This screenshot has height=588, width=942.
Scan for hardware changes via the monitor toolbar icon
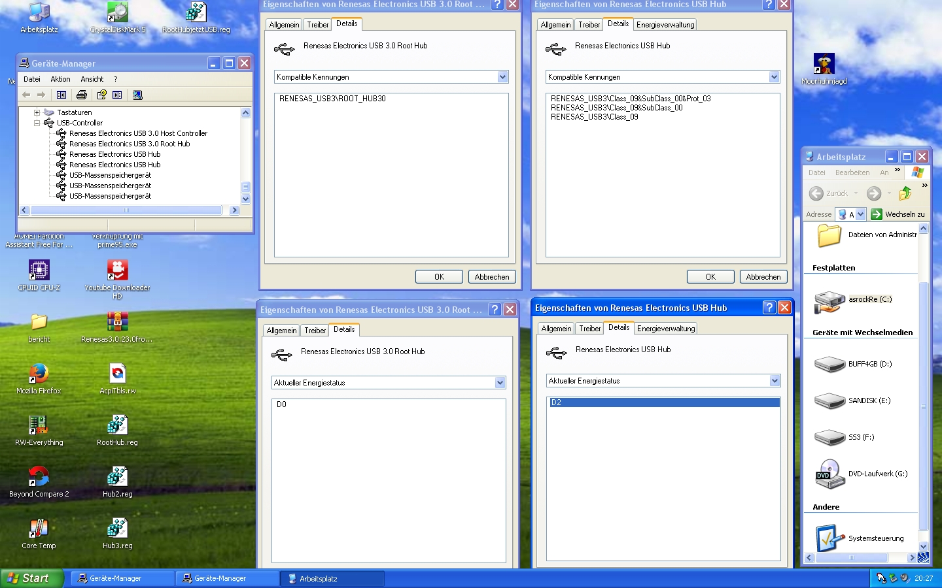[137, 95]
